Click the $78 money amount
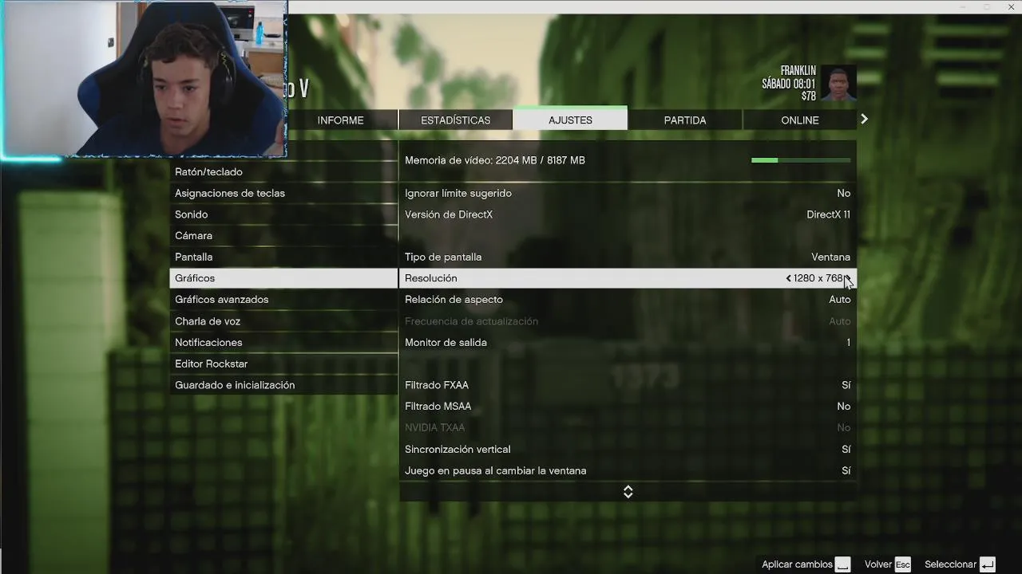The image size is (1022, 574). point(809,96)
